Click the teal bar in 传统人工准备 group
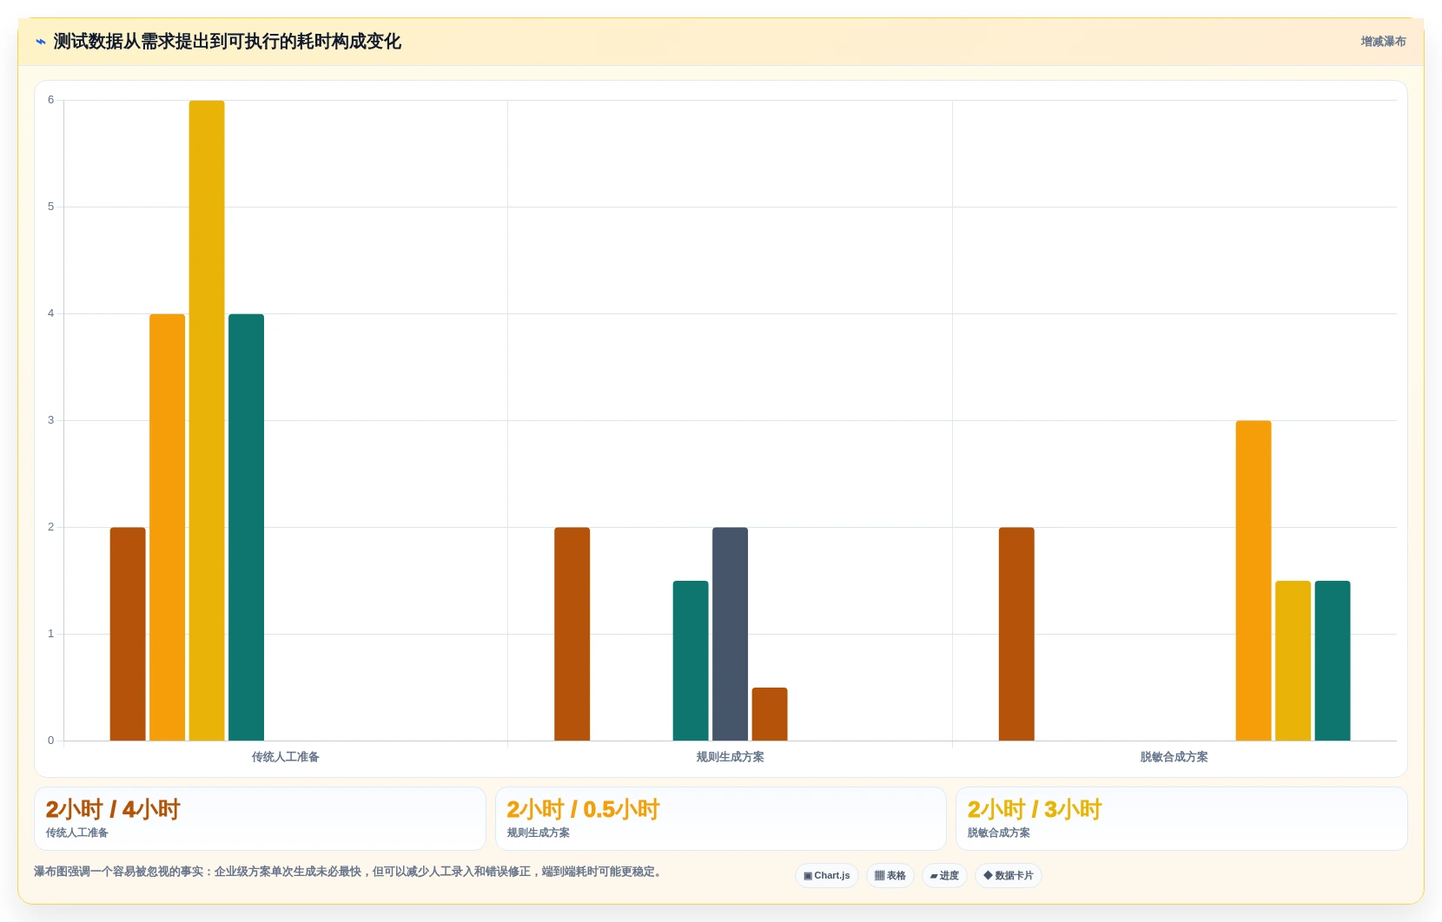1442x922 pixels. 246,527
